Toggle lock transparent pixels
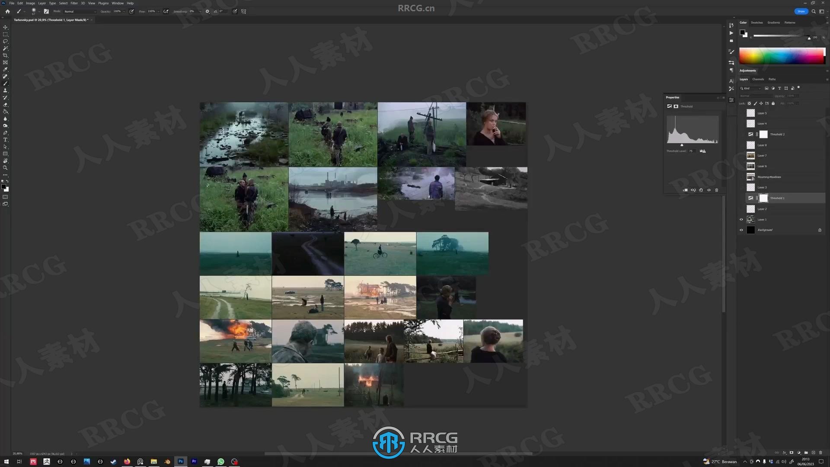 tap(749, 103)
